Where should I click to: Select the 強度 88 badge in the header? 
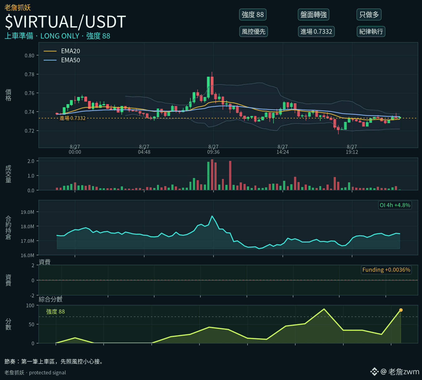coord(253,15)
